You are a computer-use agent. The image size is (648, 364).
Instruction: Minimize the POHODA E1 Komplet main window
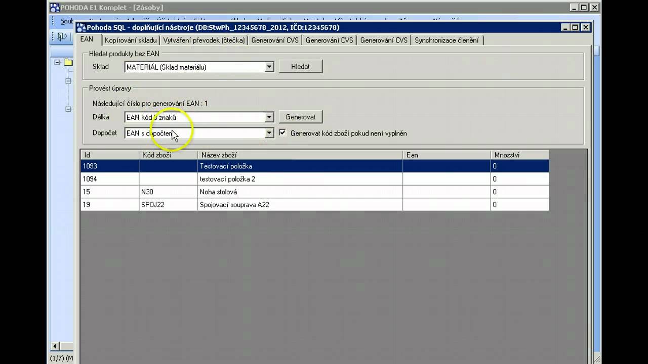pyautogui.click(x=574, y=8)
